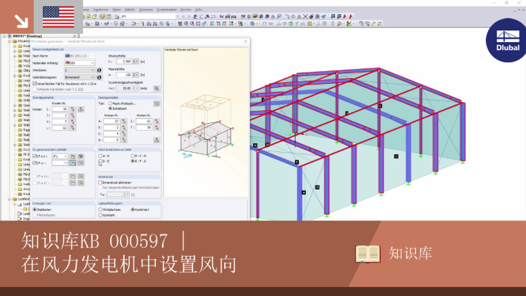
Task: Click the US flag language icon
Action: point(58,17)
